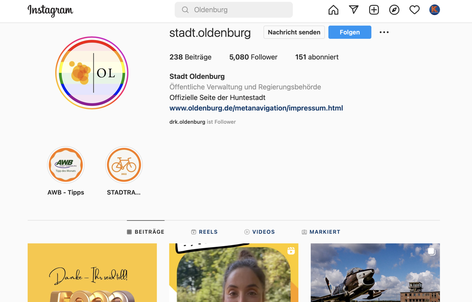Go to the Instagram home feed icon
The height and width of the screenshot is (302, 472).
[x=333, y=10]
